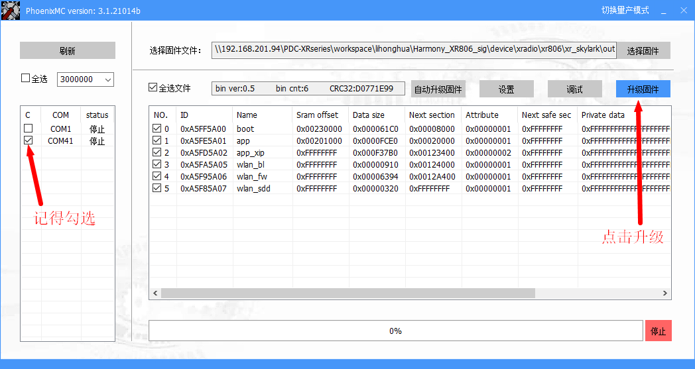This screenshot has width=695, height=369.
Task: Click the Sram offset column header
Action: [x=317, y=115]
